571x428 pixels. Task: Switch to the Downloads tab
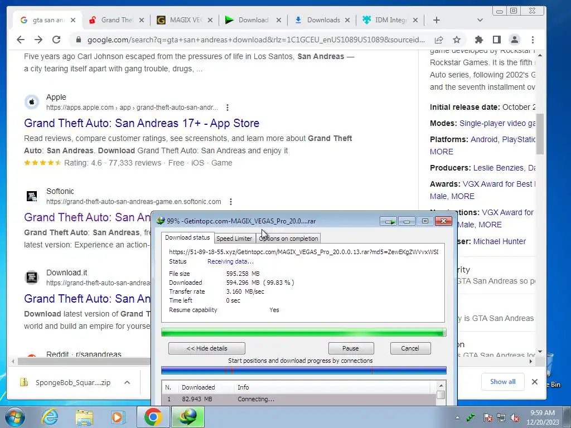click(321, 20)
